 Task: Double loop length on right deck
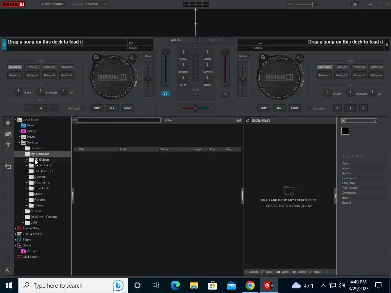click(x=364, y=108)
